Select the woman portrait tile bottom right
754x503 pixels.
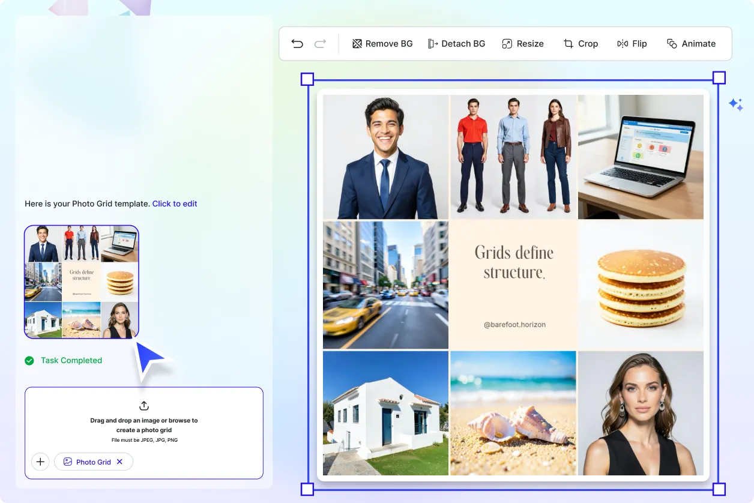tap(641, 413)
